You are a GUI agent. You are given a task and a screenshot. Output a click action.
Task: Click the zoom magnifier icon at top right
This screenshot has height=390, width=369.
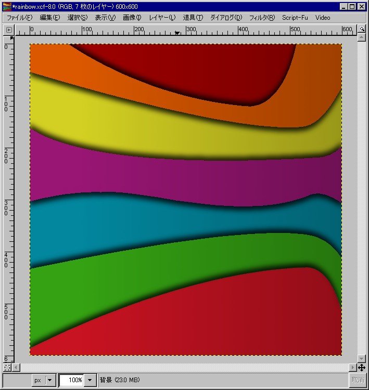(362, 29)
